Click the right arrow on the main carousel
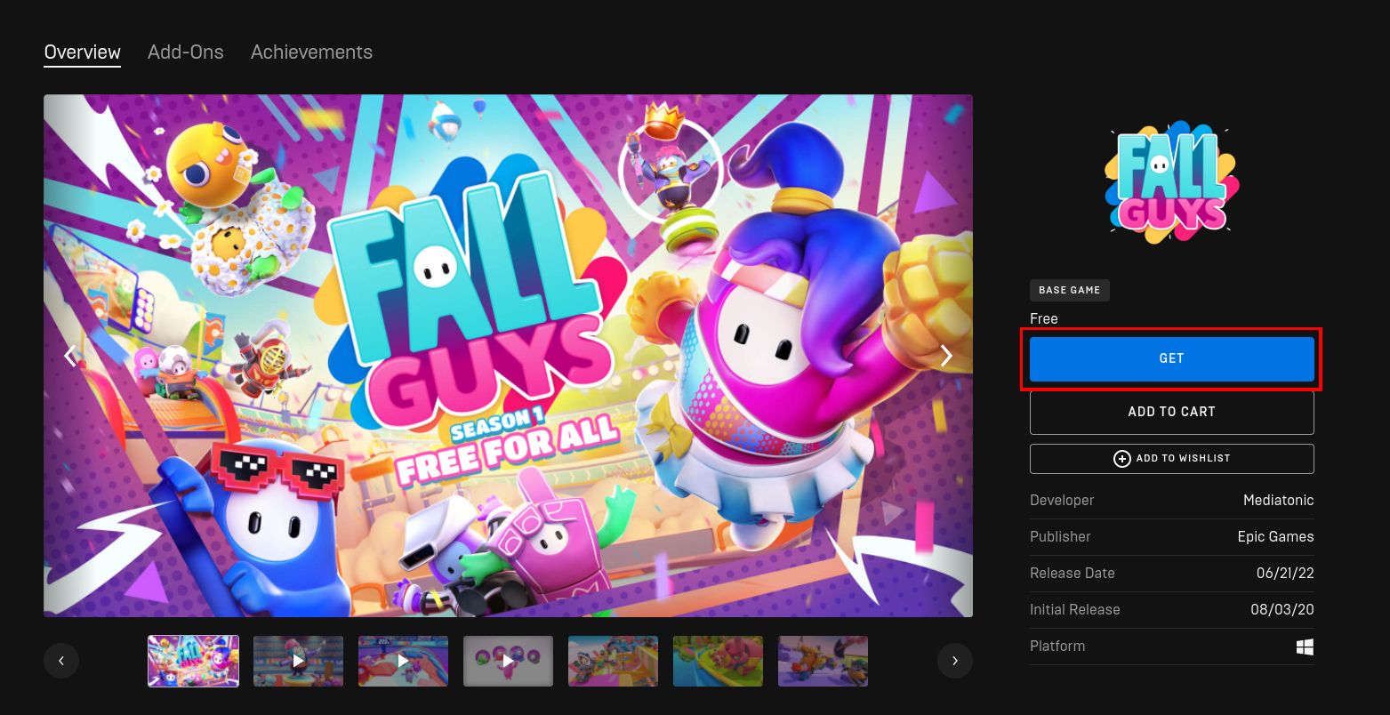Screen dimensions: 1390x715 945,356
